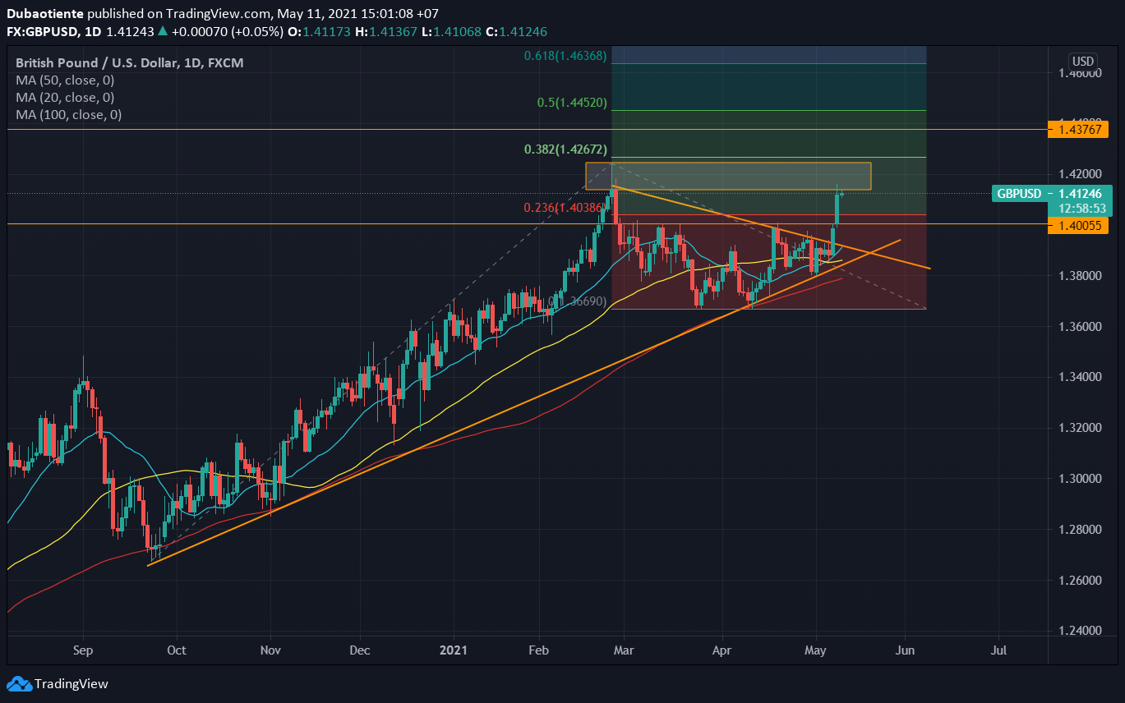Click the 2021 label on time axis

[x=453, y=650]
